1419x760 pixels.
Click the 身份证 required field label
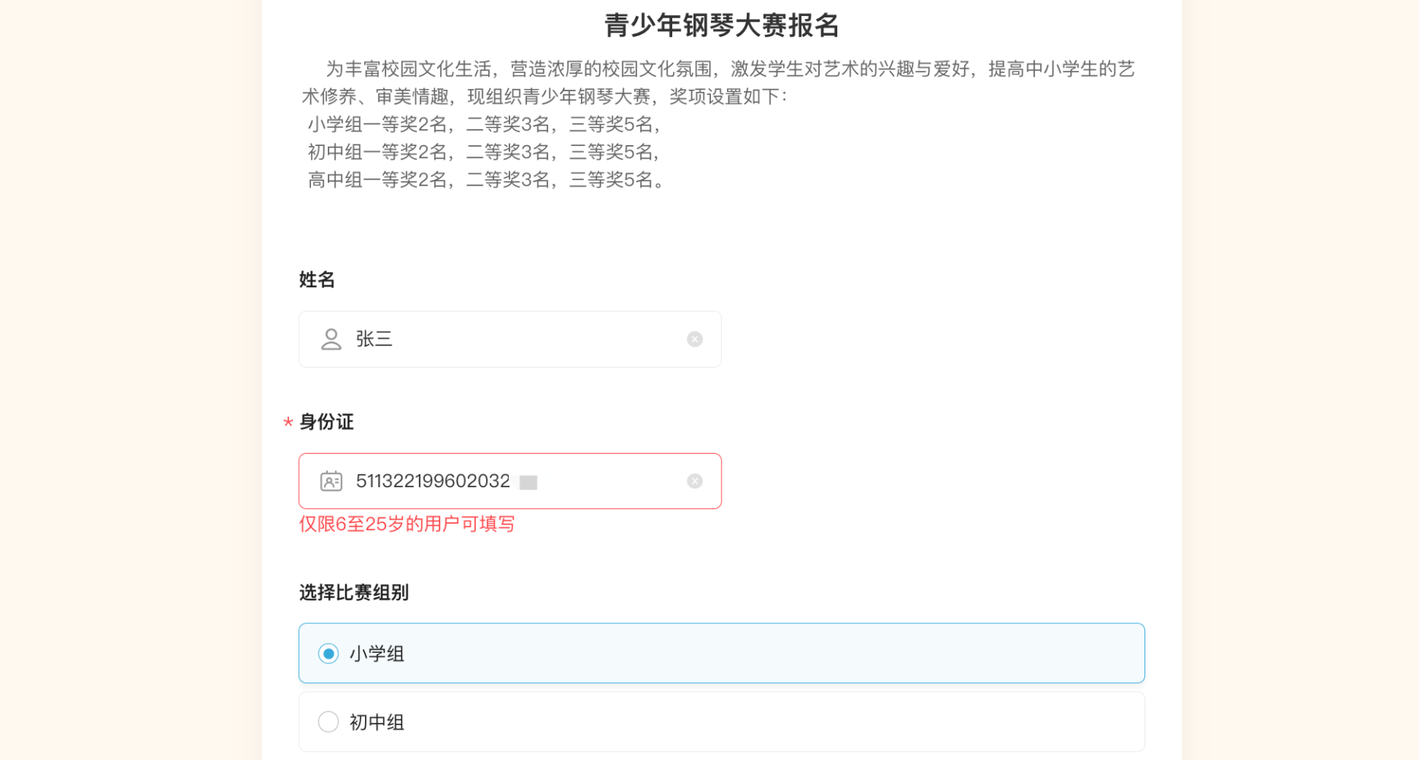point(326,422)
